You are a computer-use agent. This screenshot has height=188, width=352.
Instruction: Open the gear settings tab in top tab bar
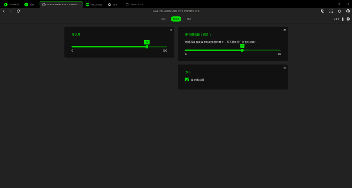point(113,4)
